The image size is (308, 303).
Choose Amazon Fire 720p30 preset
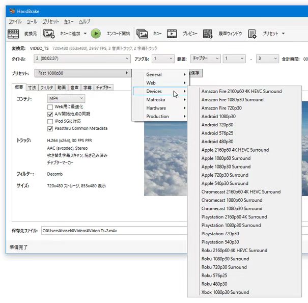244,108
